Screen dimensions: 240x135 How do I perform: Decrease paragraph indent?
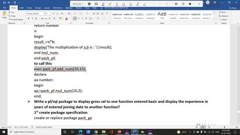tap(94, 13)
